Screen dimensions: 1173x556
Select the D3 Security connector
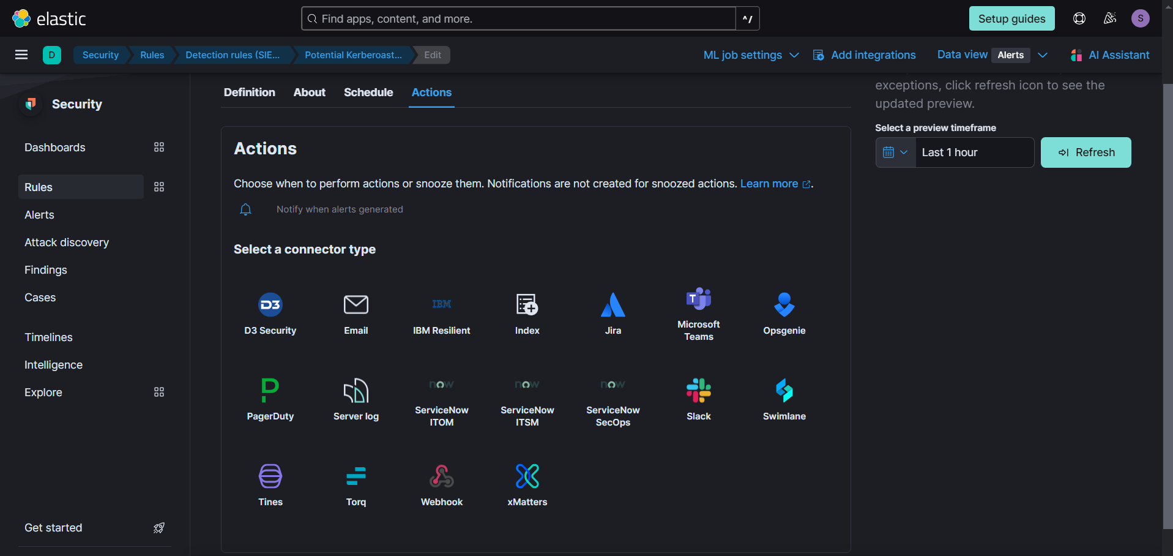[270, 314]
